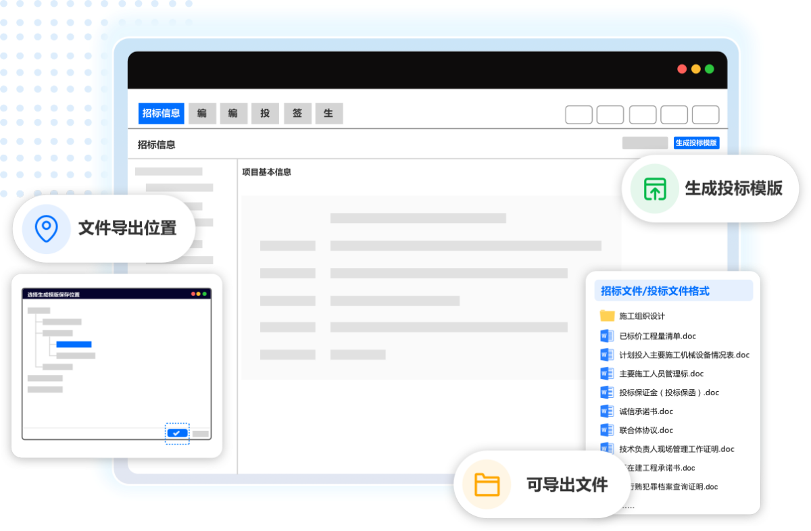Click the Word icon beside 主要施工人员管理标.doc

click(x=604, y=373)
